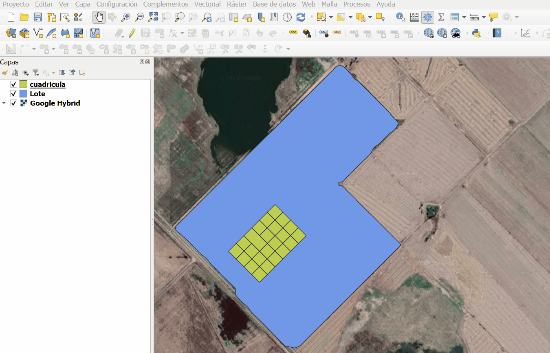This screenshot has width=550, height=353.
Task: Select the Pan Map hand tool
Action: pos(99,17)
